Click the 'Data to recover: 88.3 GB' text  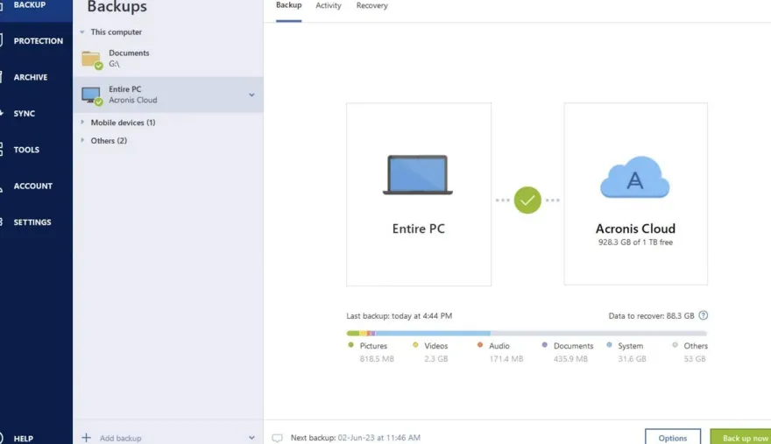[651, 315]
